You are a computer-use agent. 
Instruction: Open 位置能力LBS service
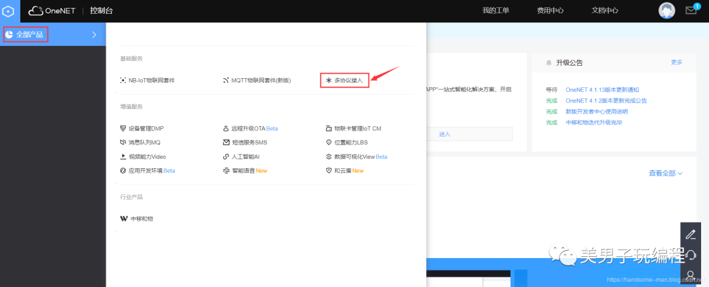coord(351,142)
